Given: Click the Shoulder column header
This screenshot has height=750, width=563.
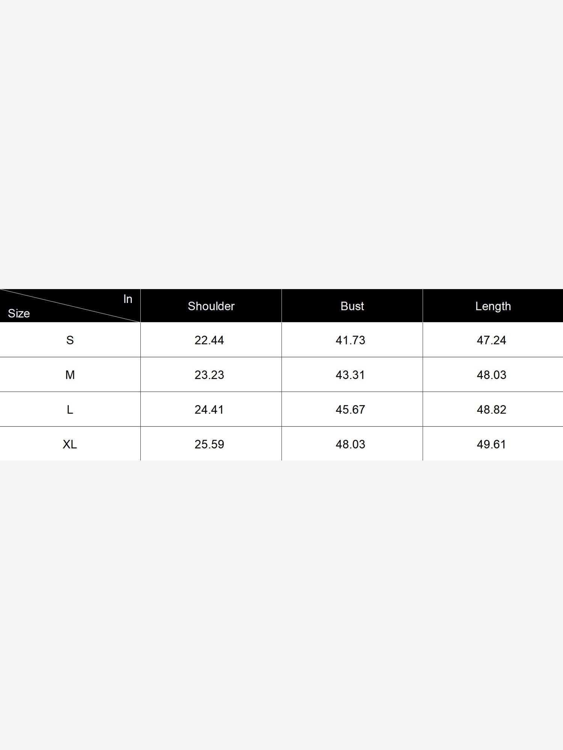Looking at the screenshot, I should (211, 306).
